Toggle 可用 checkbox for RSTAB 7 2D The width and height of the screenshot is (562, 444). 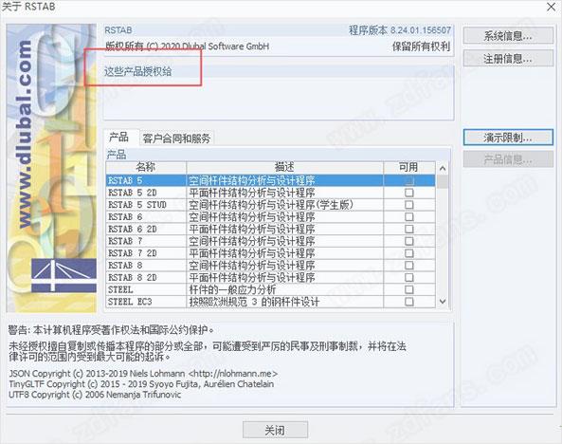(x=409, y=253)
